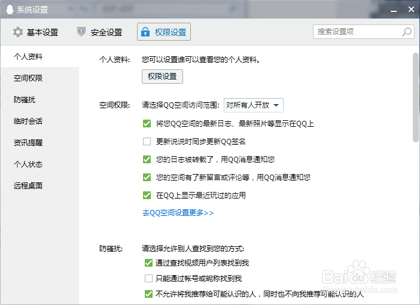Enable 只能通过帐号或昵称找到我
The width and height of the screenshot is (420, 305).
[x=148, y=279]
